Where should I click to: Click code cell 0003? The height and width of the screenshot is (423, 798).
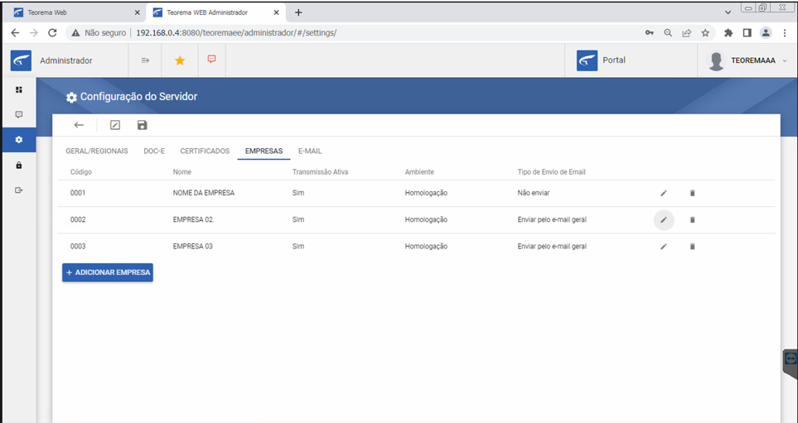(78, 246)
